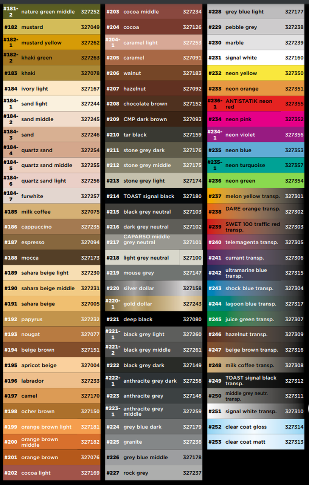Pick the #188 mocca color row
The height and width of the screenshot is (485, 309).
coord(51,258)
